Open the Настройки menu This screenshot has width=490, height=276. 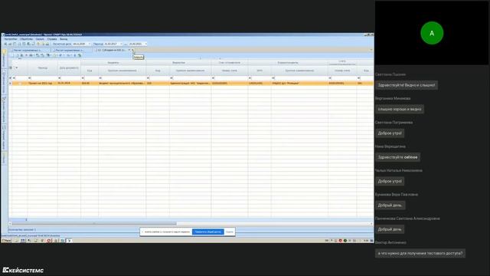(11, 39)
